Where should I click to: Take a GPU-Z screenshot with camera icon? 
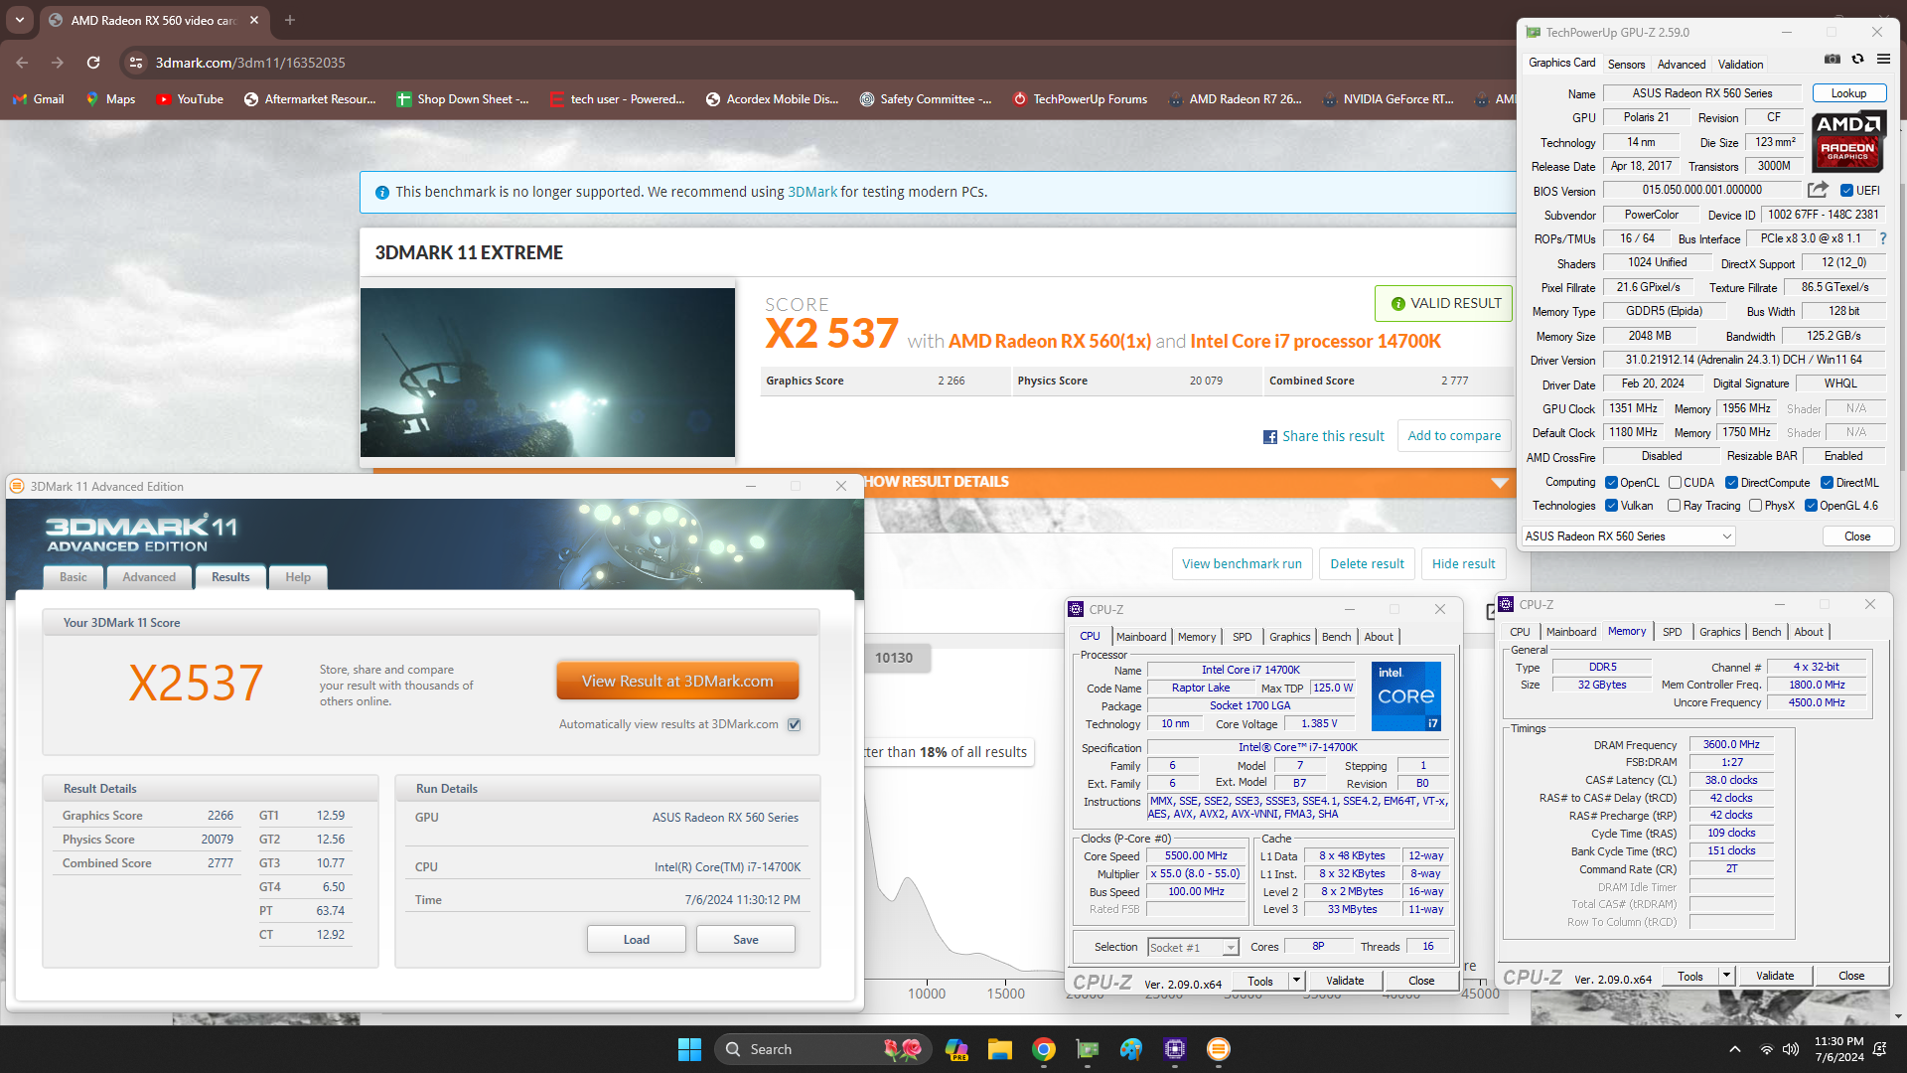[x=1833, y=60]
